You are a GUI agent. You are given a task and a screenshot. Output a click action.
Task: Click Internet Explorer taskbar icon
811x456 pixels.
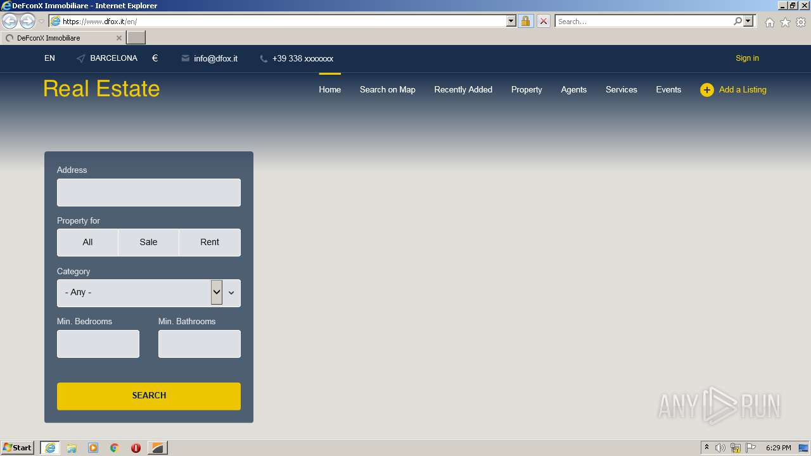(50, 448)
